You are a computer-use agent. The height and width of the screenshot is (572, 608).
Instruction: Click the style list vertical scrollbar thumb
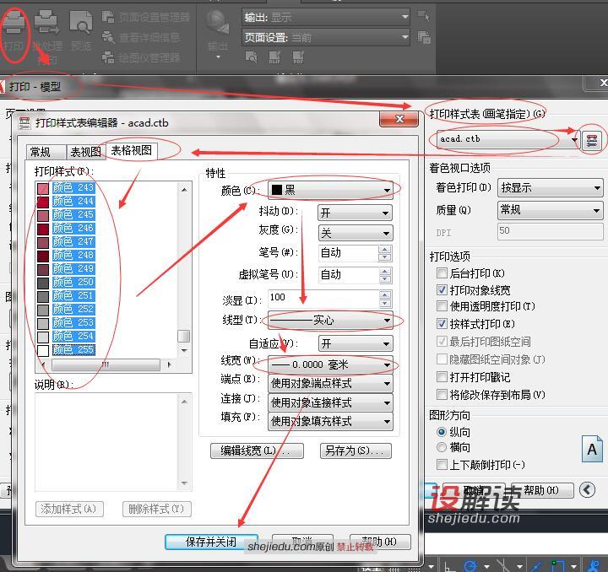184,336
